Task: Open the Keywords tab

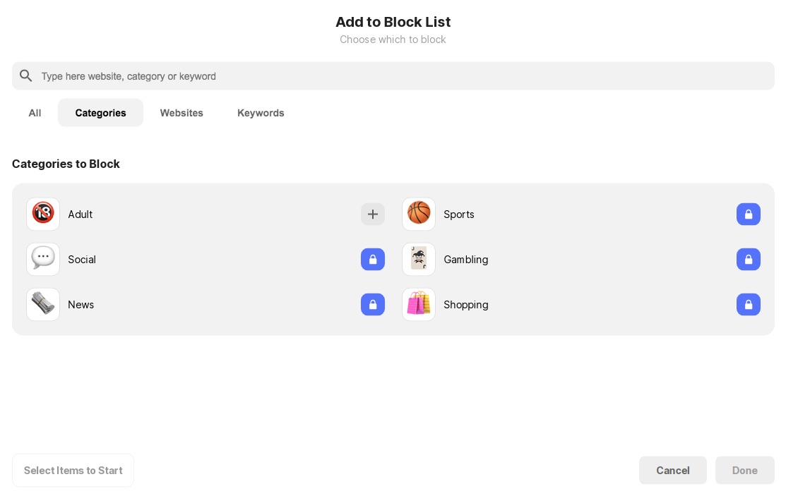Action: click(x=261, y=113)
